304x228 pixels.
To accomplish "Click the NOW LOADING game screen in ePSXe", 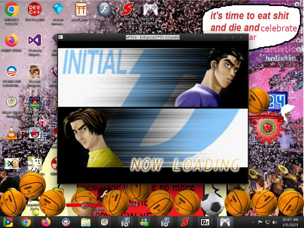I will click(153, 113).
